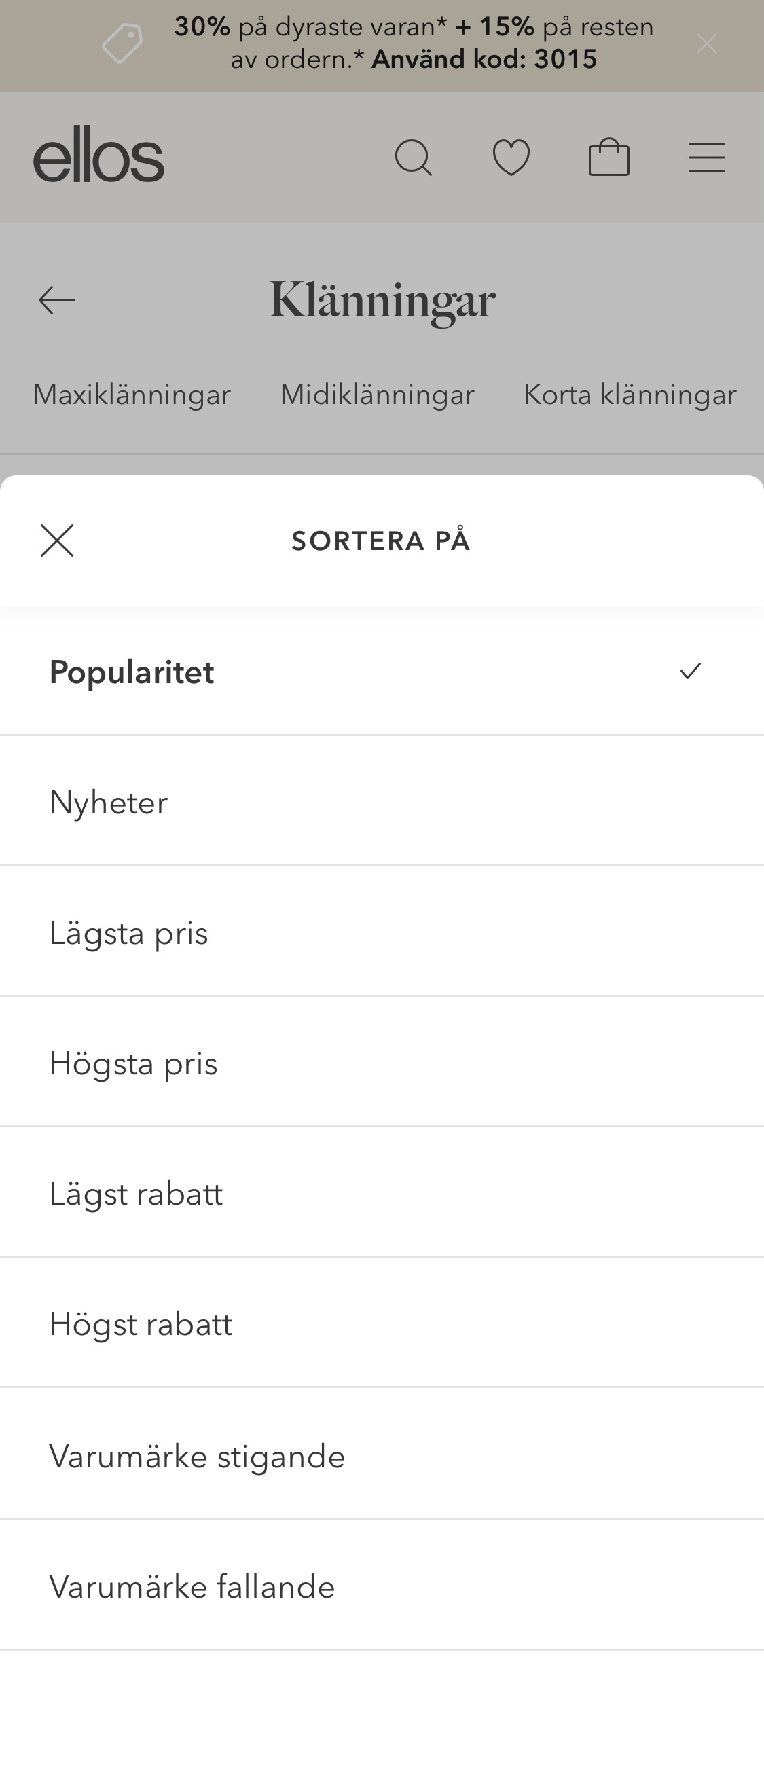The height and width of the screenshot is (1775, 764).
Task: Go back using the arrow
Action: click(x=56, y=299)
